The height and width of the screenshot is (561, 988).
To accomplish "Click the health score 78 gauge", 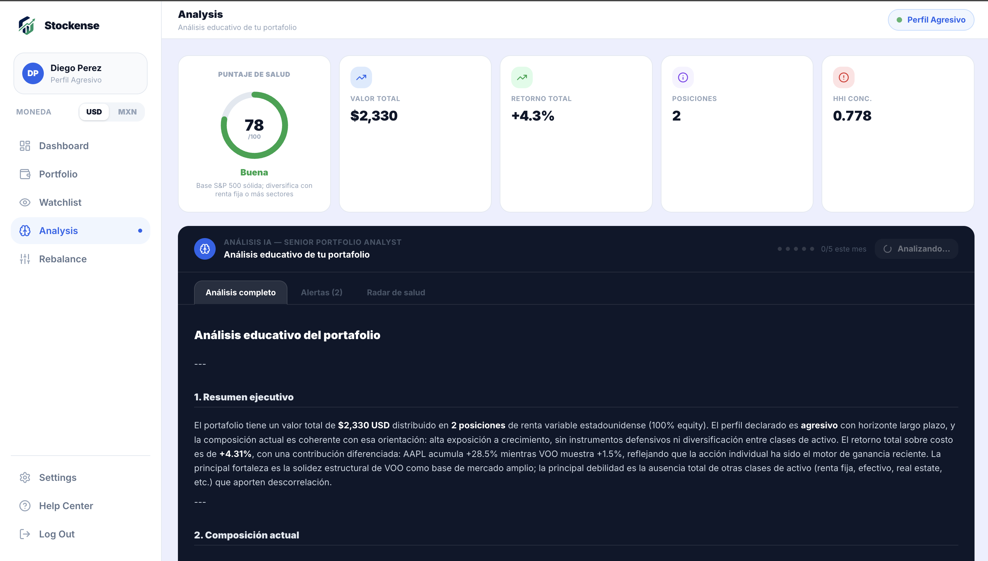I will [254, 125].
